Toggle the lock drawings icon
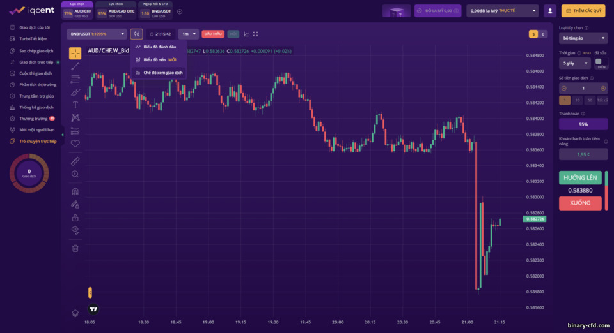Viewport: 614px width, 333px height. click(x=75, y=218)
